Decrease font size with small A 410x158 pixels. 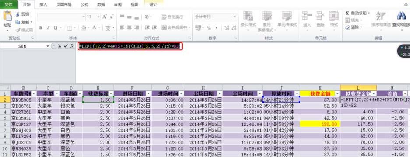pos(111,17)
